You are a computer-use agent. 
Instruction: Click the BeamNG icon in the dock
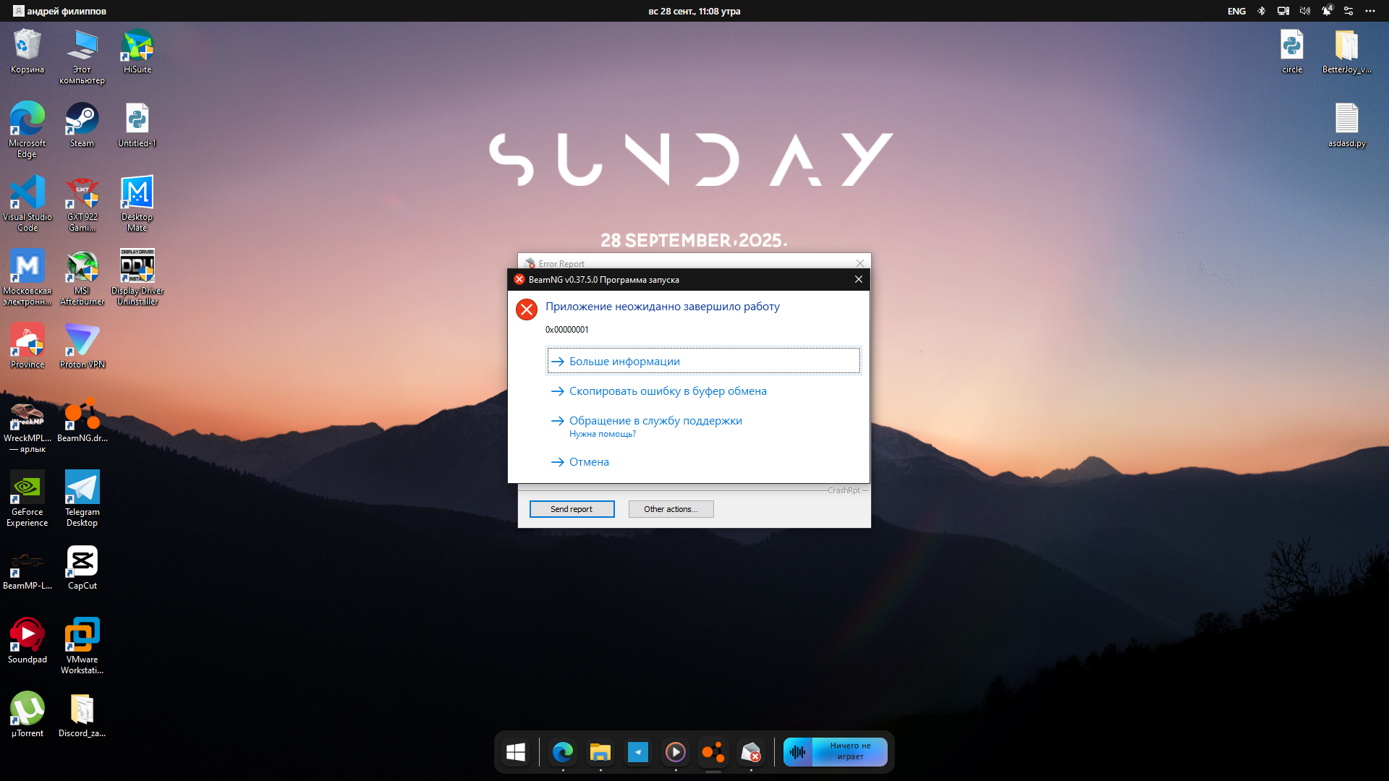713,753
